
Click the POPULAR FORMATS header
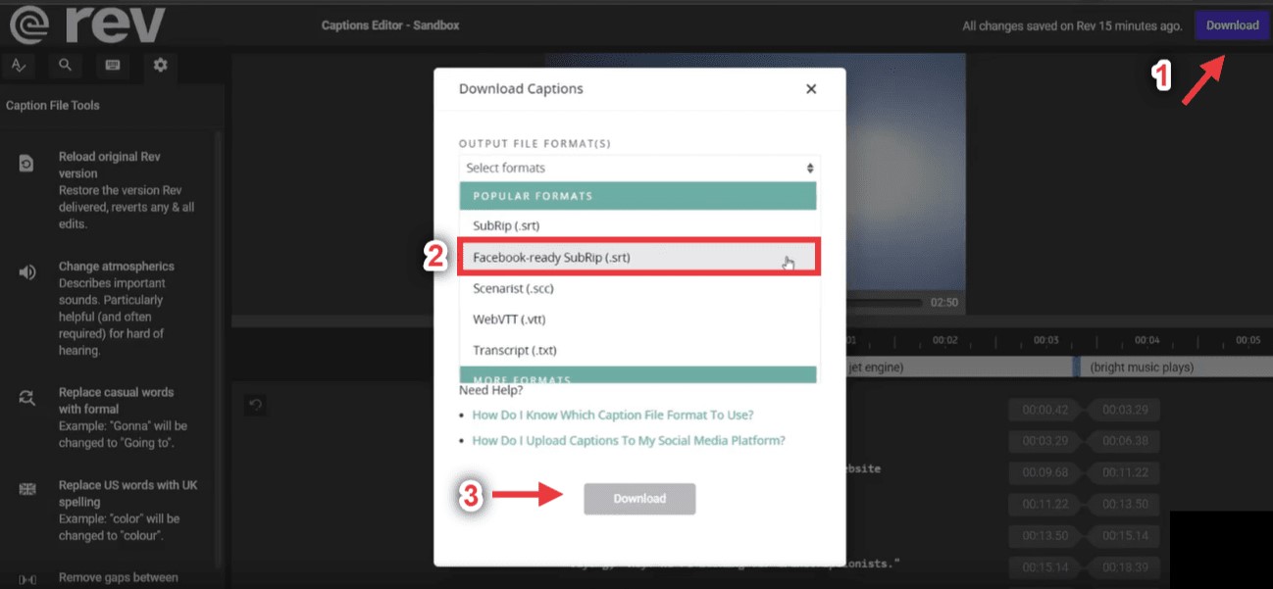(x=638, y=196)
